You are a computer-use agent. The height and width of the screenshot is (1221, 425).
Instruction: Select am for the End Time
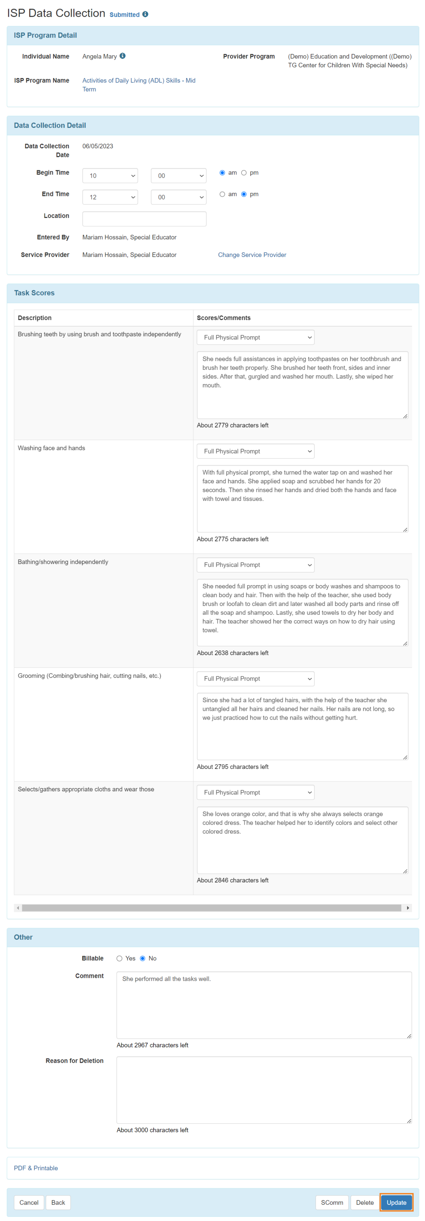(222, 194)
